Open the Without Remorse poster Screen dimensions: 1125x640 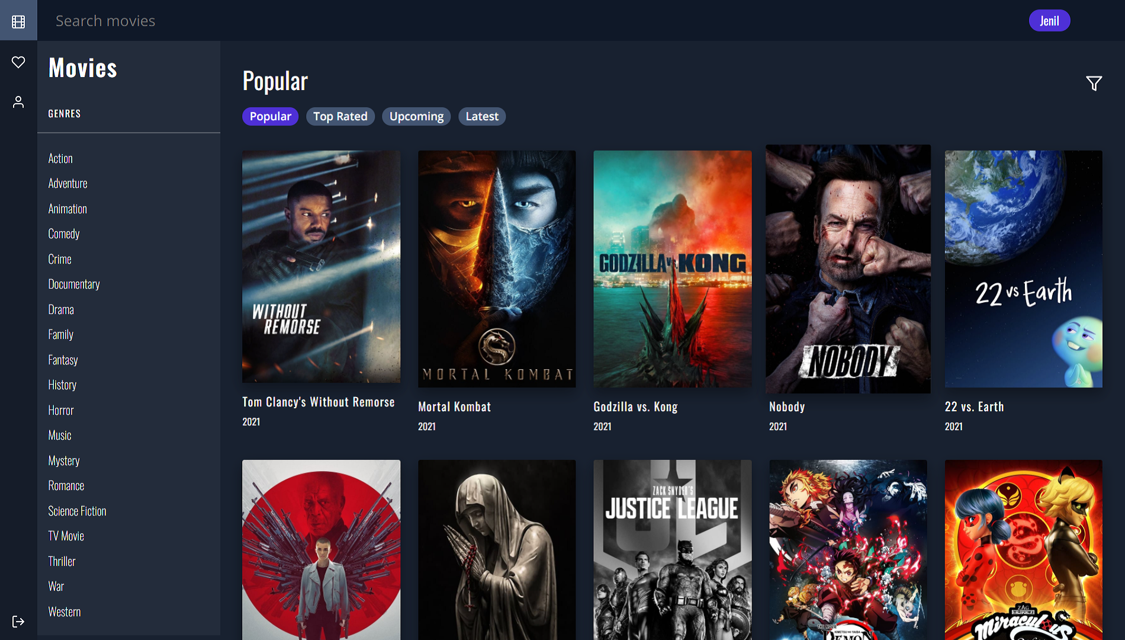[x=321, y=267]
